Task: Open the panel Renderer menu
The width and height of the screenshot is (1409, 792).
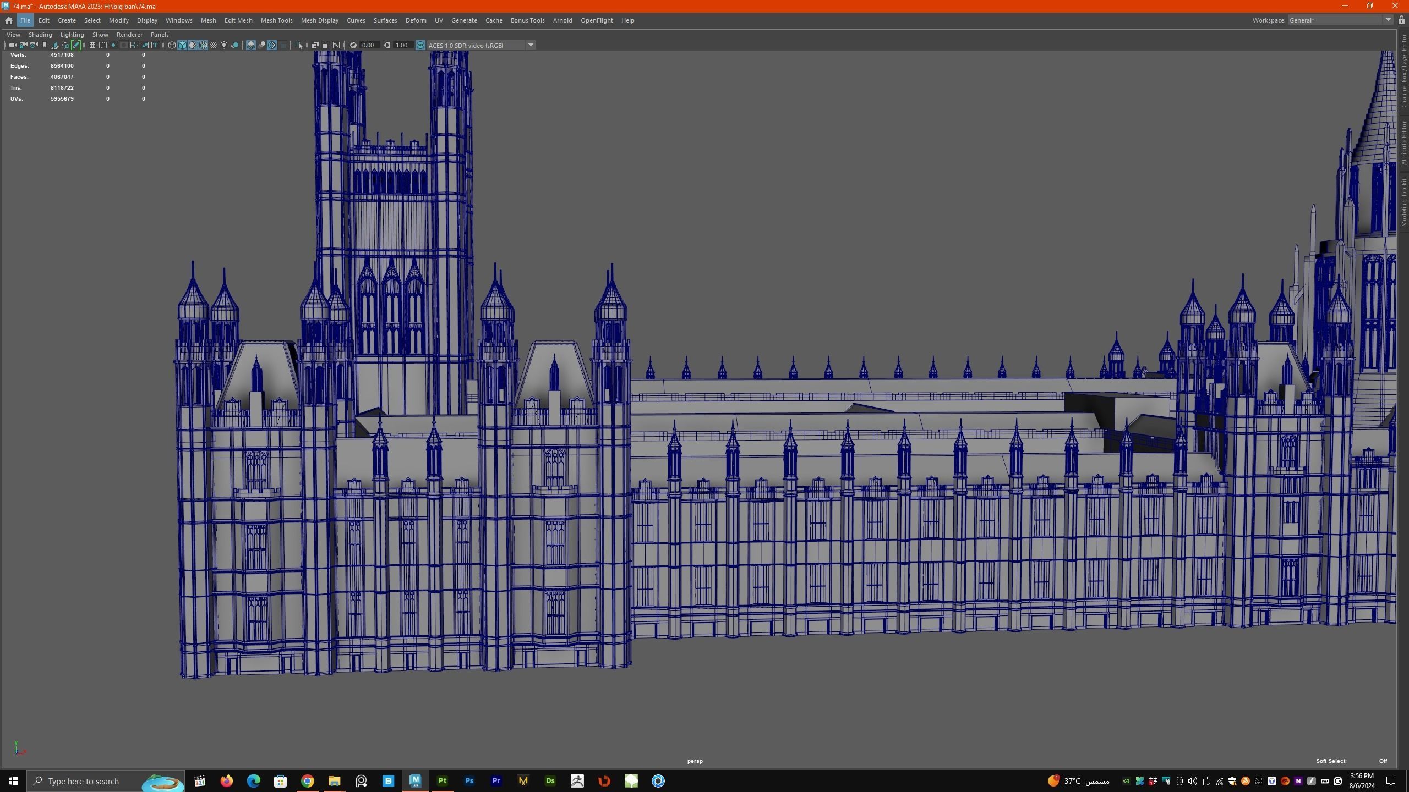Action: coord(129,35)
